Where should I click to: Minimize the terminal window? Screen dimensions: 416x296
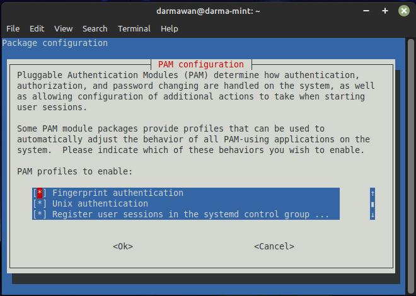[366, 11]
